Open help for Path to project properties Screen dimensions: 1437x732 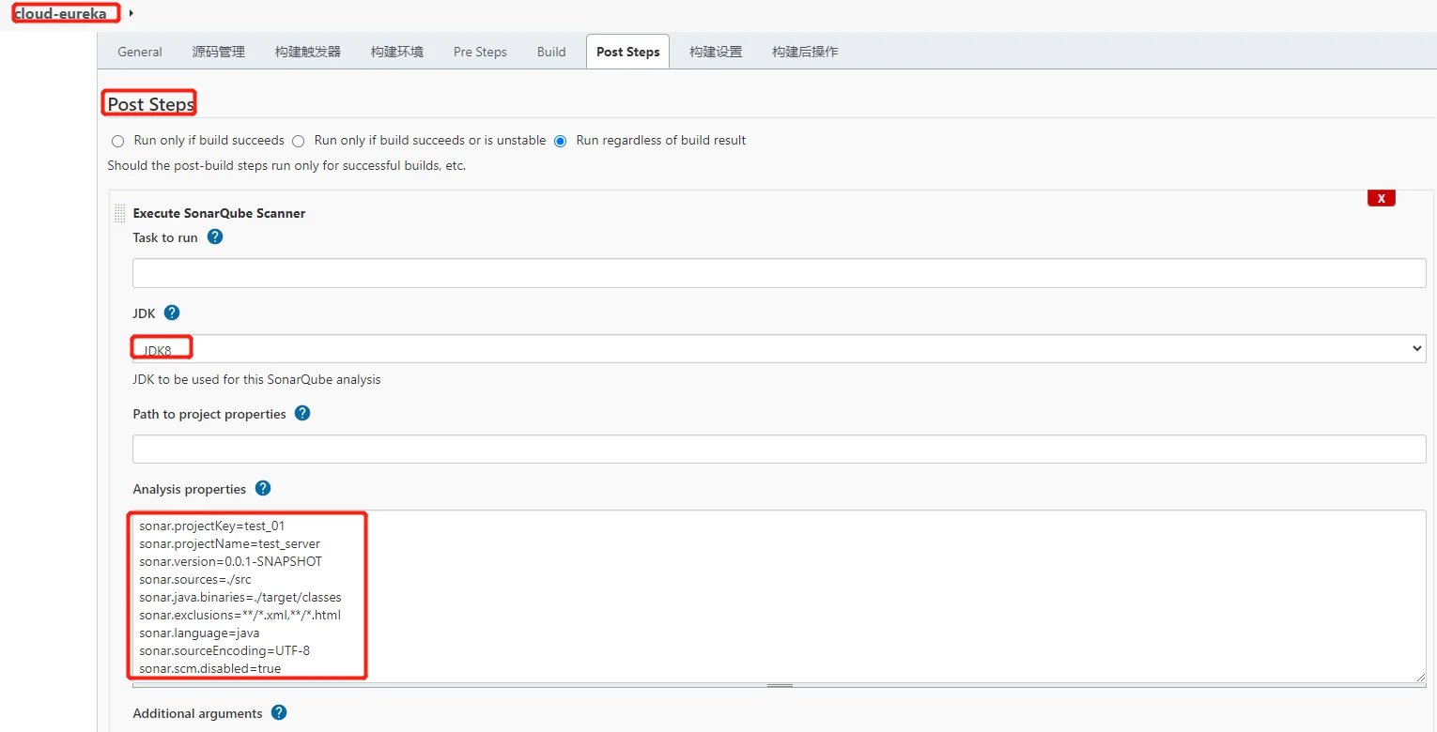pyautogui.click(x=302, y=413)
